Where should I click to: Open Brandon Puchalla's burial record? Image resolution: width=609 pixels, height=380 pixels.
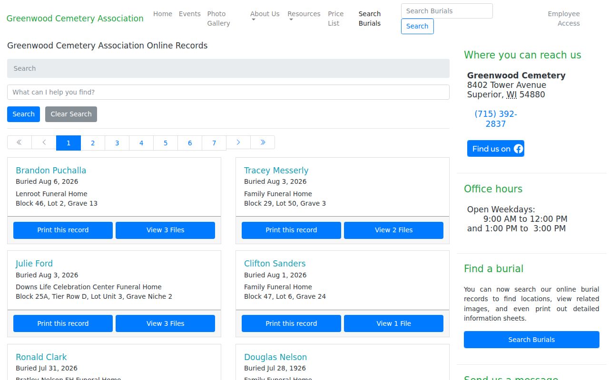51,171
